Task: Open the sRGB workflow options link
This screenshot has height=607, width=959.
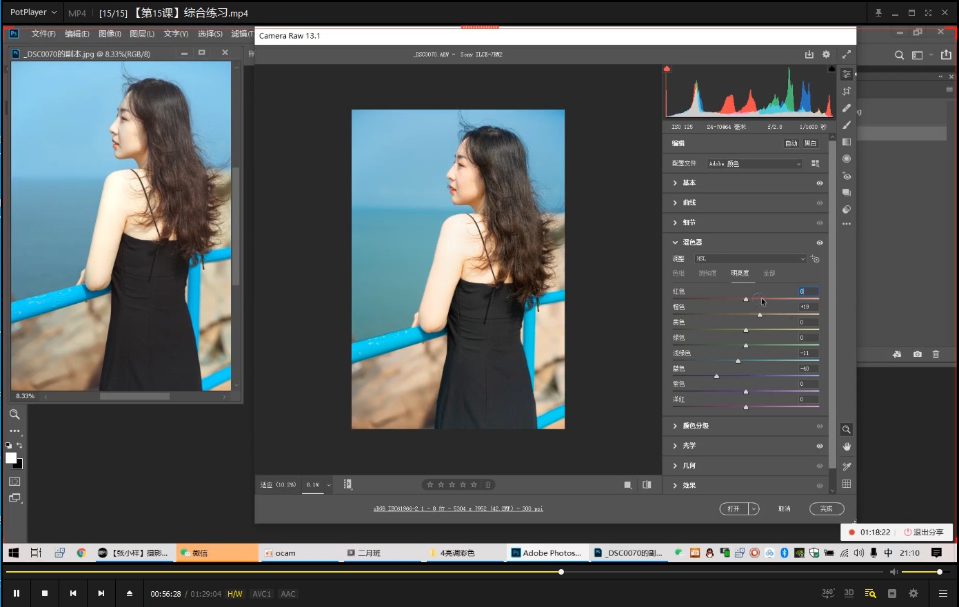Action: (458, 508)
